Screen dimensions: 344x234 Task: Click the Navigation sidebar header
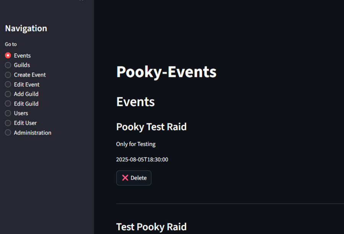click(x=26, y=28)
